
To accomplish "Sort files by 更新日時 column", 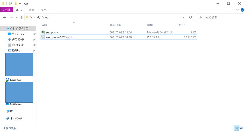I will (116, 25).
